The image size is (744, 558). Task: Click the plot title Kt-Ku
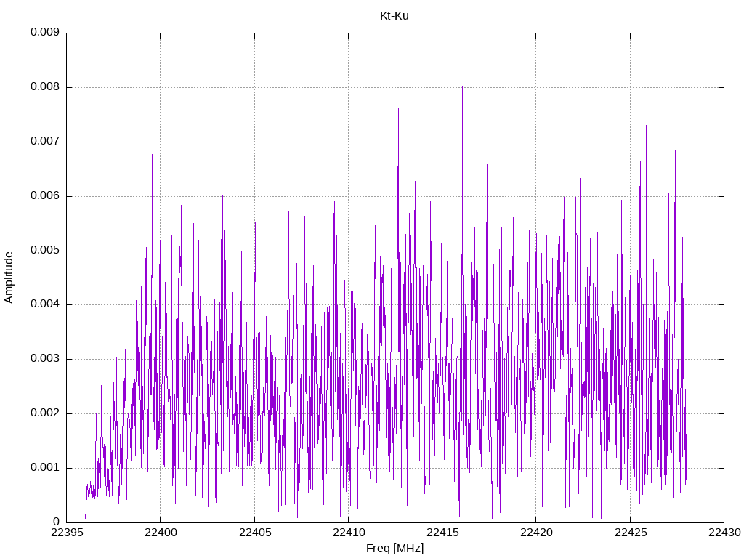pos(395,16)
